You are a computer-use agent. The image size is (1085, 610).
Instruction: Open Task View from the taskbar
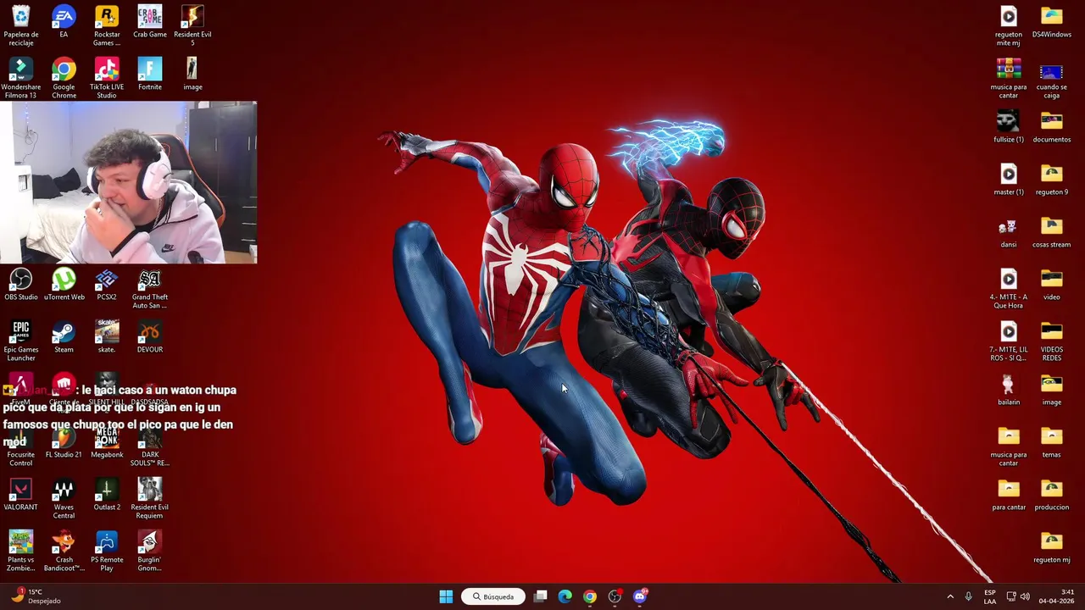pyautogui.click(x=540, y=596)
